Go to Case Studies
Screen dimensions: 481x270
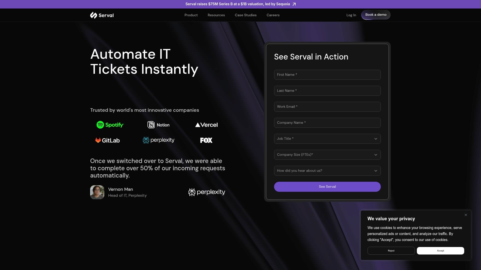tap(246, 15)
